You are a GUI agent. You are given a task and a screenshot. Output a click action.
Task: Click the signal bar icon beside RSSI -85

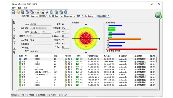pos(77,75)
